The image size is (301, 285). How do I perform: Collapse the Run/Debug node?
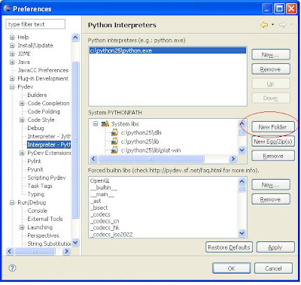12,203
